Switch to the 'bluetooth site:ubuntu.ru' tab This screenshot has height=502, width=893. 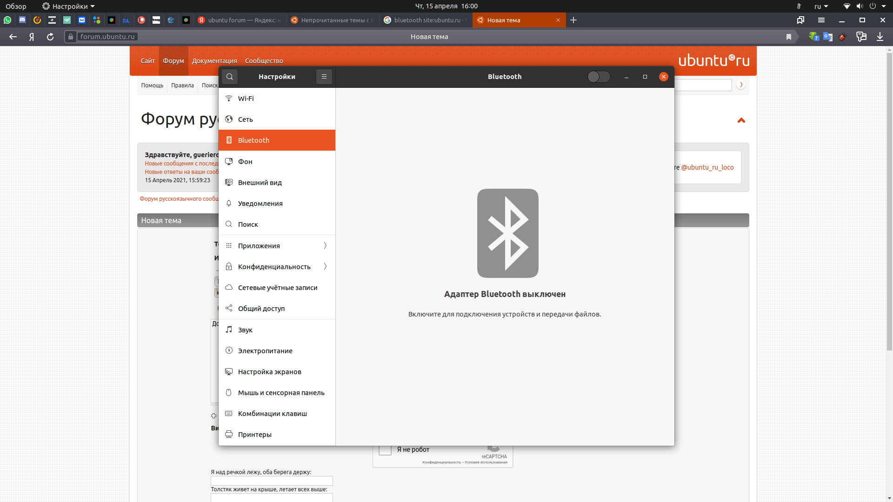click(426, 20)
